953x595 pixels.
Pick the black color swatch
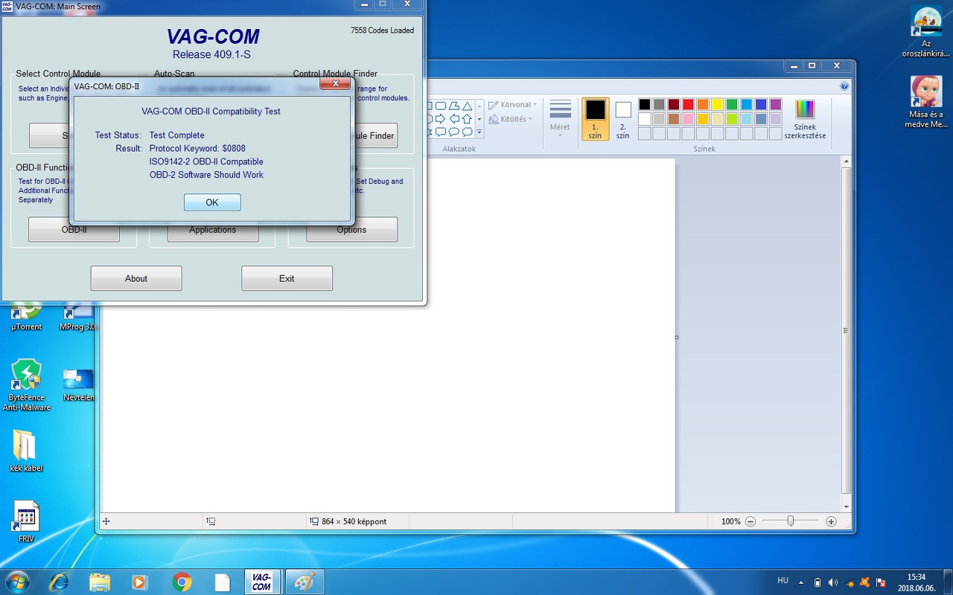click(x=645, y=105)
